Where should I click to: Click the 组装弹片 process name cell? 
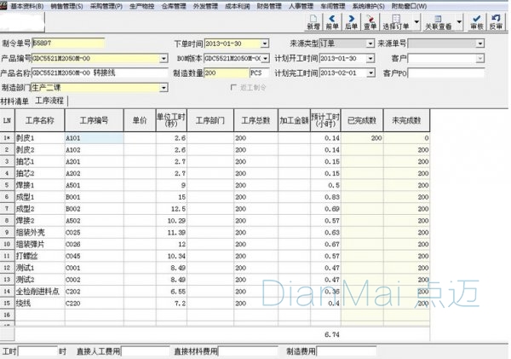pos(40,245)
